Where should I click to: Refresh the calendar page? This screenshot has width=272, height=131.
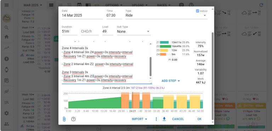click(261, 5)
